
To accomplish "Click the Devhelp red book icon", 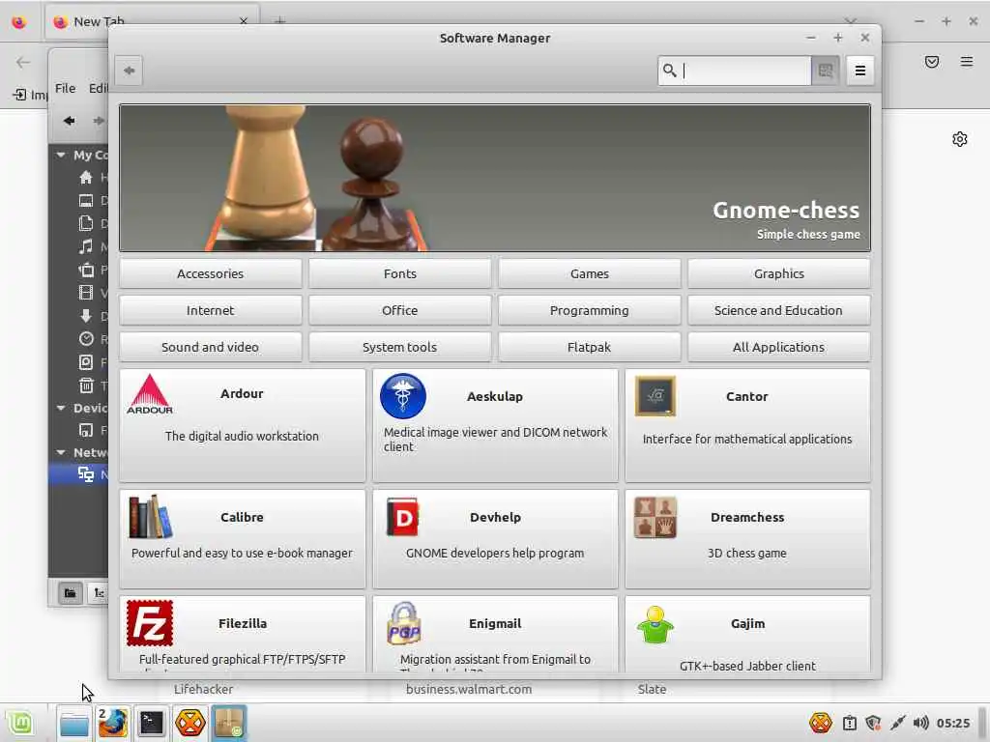I will [x=403, y=517].
